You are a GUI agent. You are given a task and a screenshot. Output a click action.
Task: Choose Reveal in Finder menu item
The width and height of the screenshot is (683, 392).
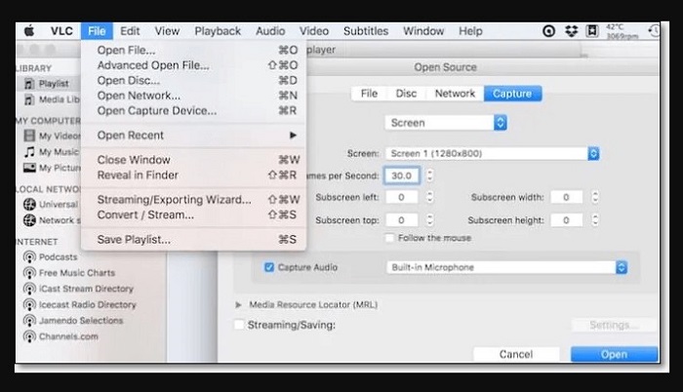point(193,176)
